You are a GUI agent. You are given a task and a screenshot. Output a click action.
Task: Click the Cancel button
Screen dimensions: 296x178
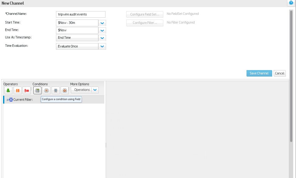tap(280, 73)
